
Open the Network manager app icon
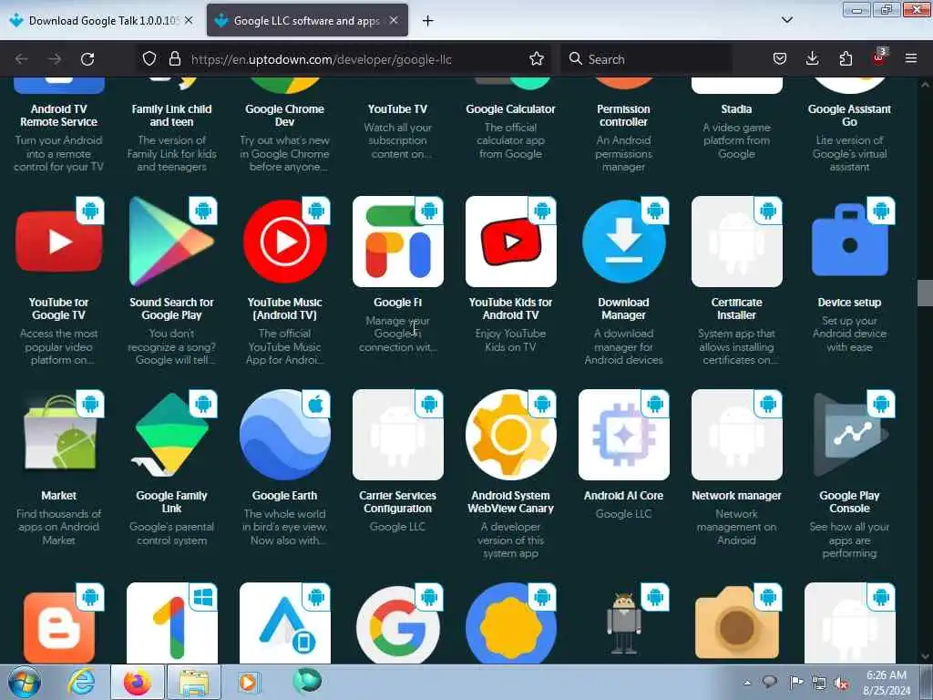[736, 435]
